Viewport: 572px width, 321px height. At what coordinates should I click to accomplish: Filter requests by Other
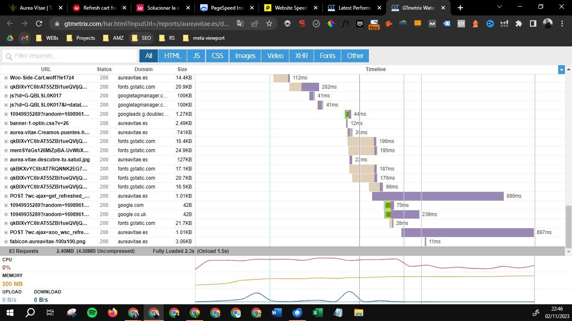(x=355, y=56)
